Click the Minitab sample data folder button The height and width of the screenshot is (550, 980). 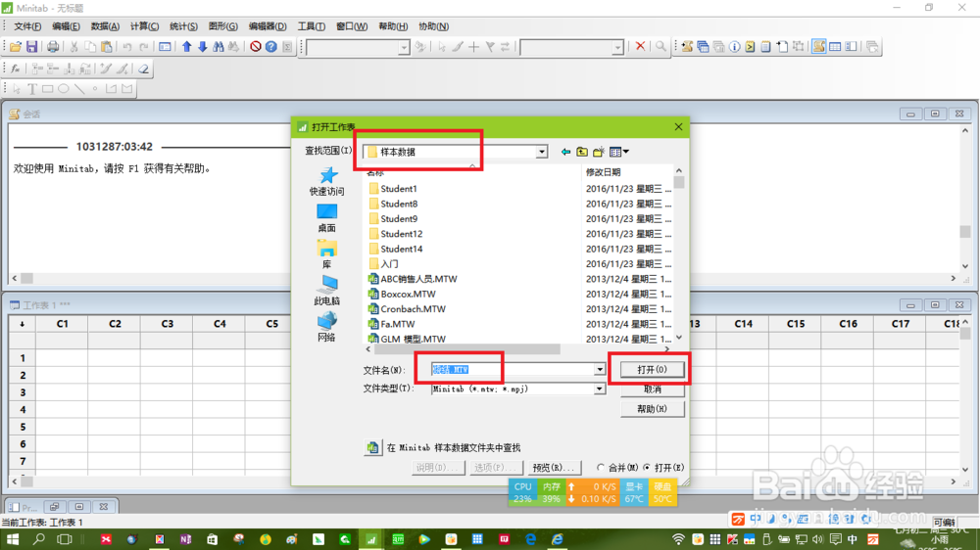click(372, 447)
